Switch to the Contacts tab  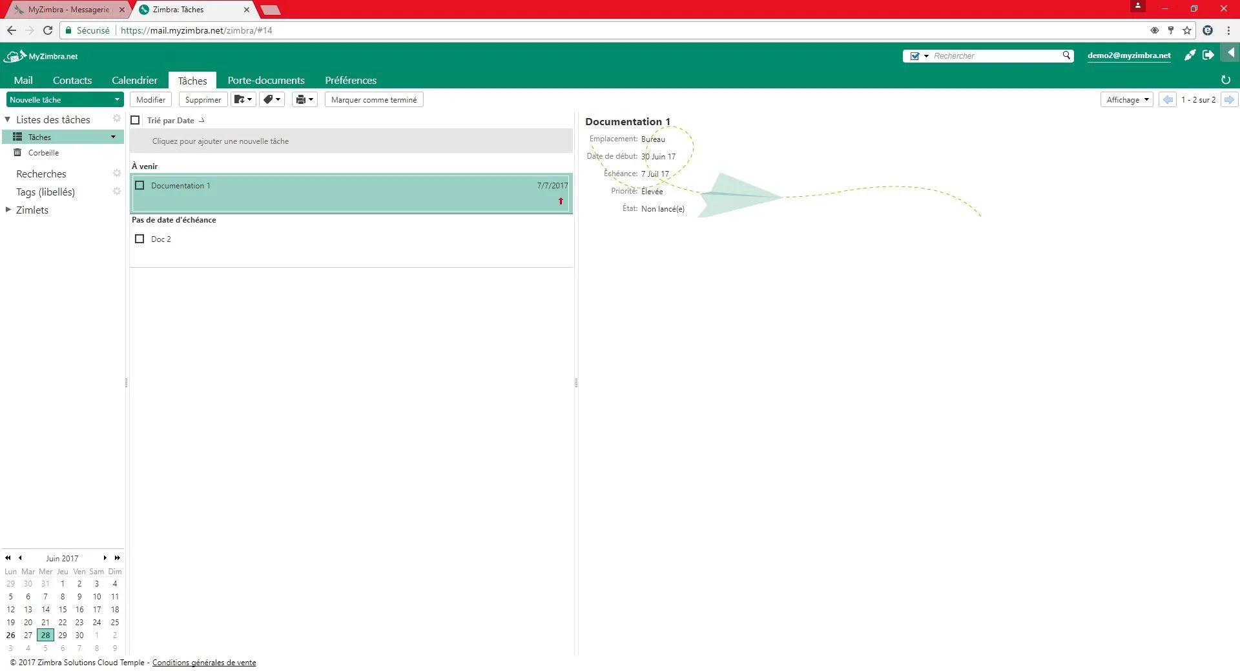click(72, 80)
